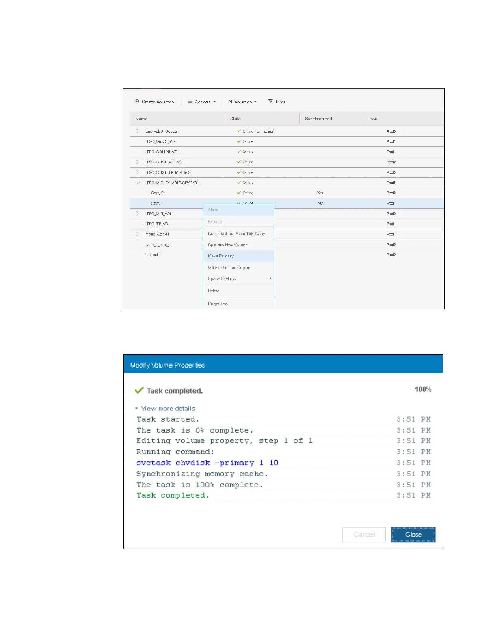The image size is (497, 644).
Task: Expand the Encrypted_Copies volume row
Action: (x=138, y=131)
